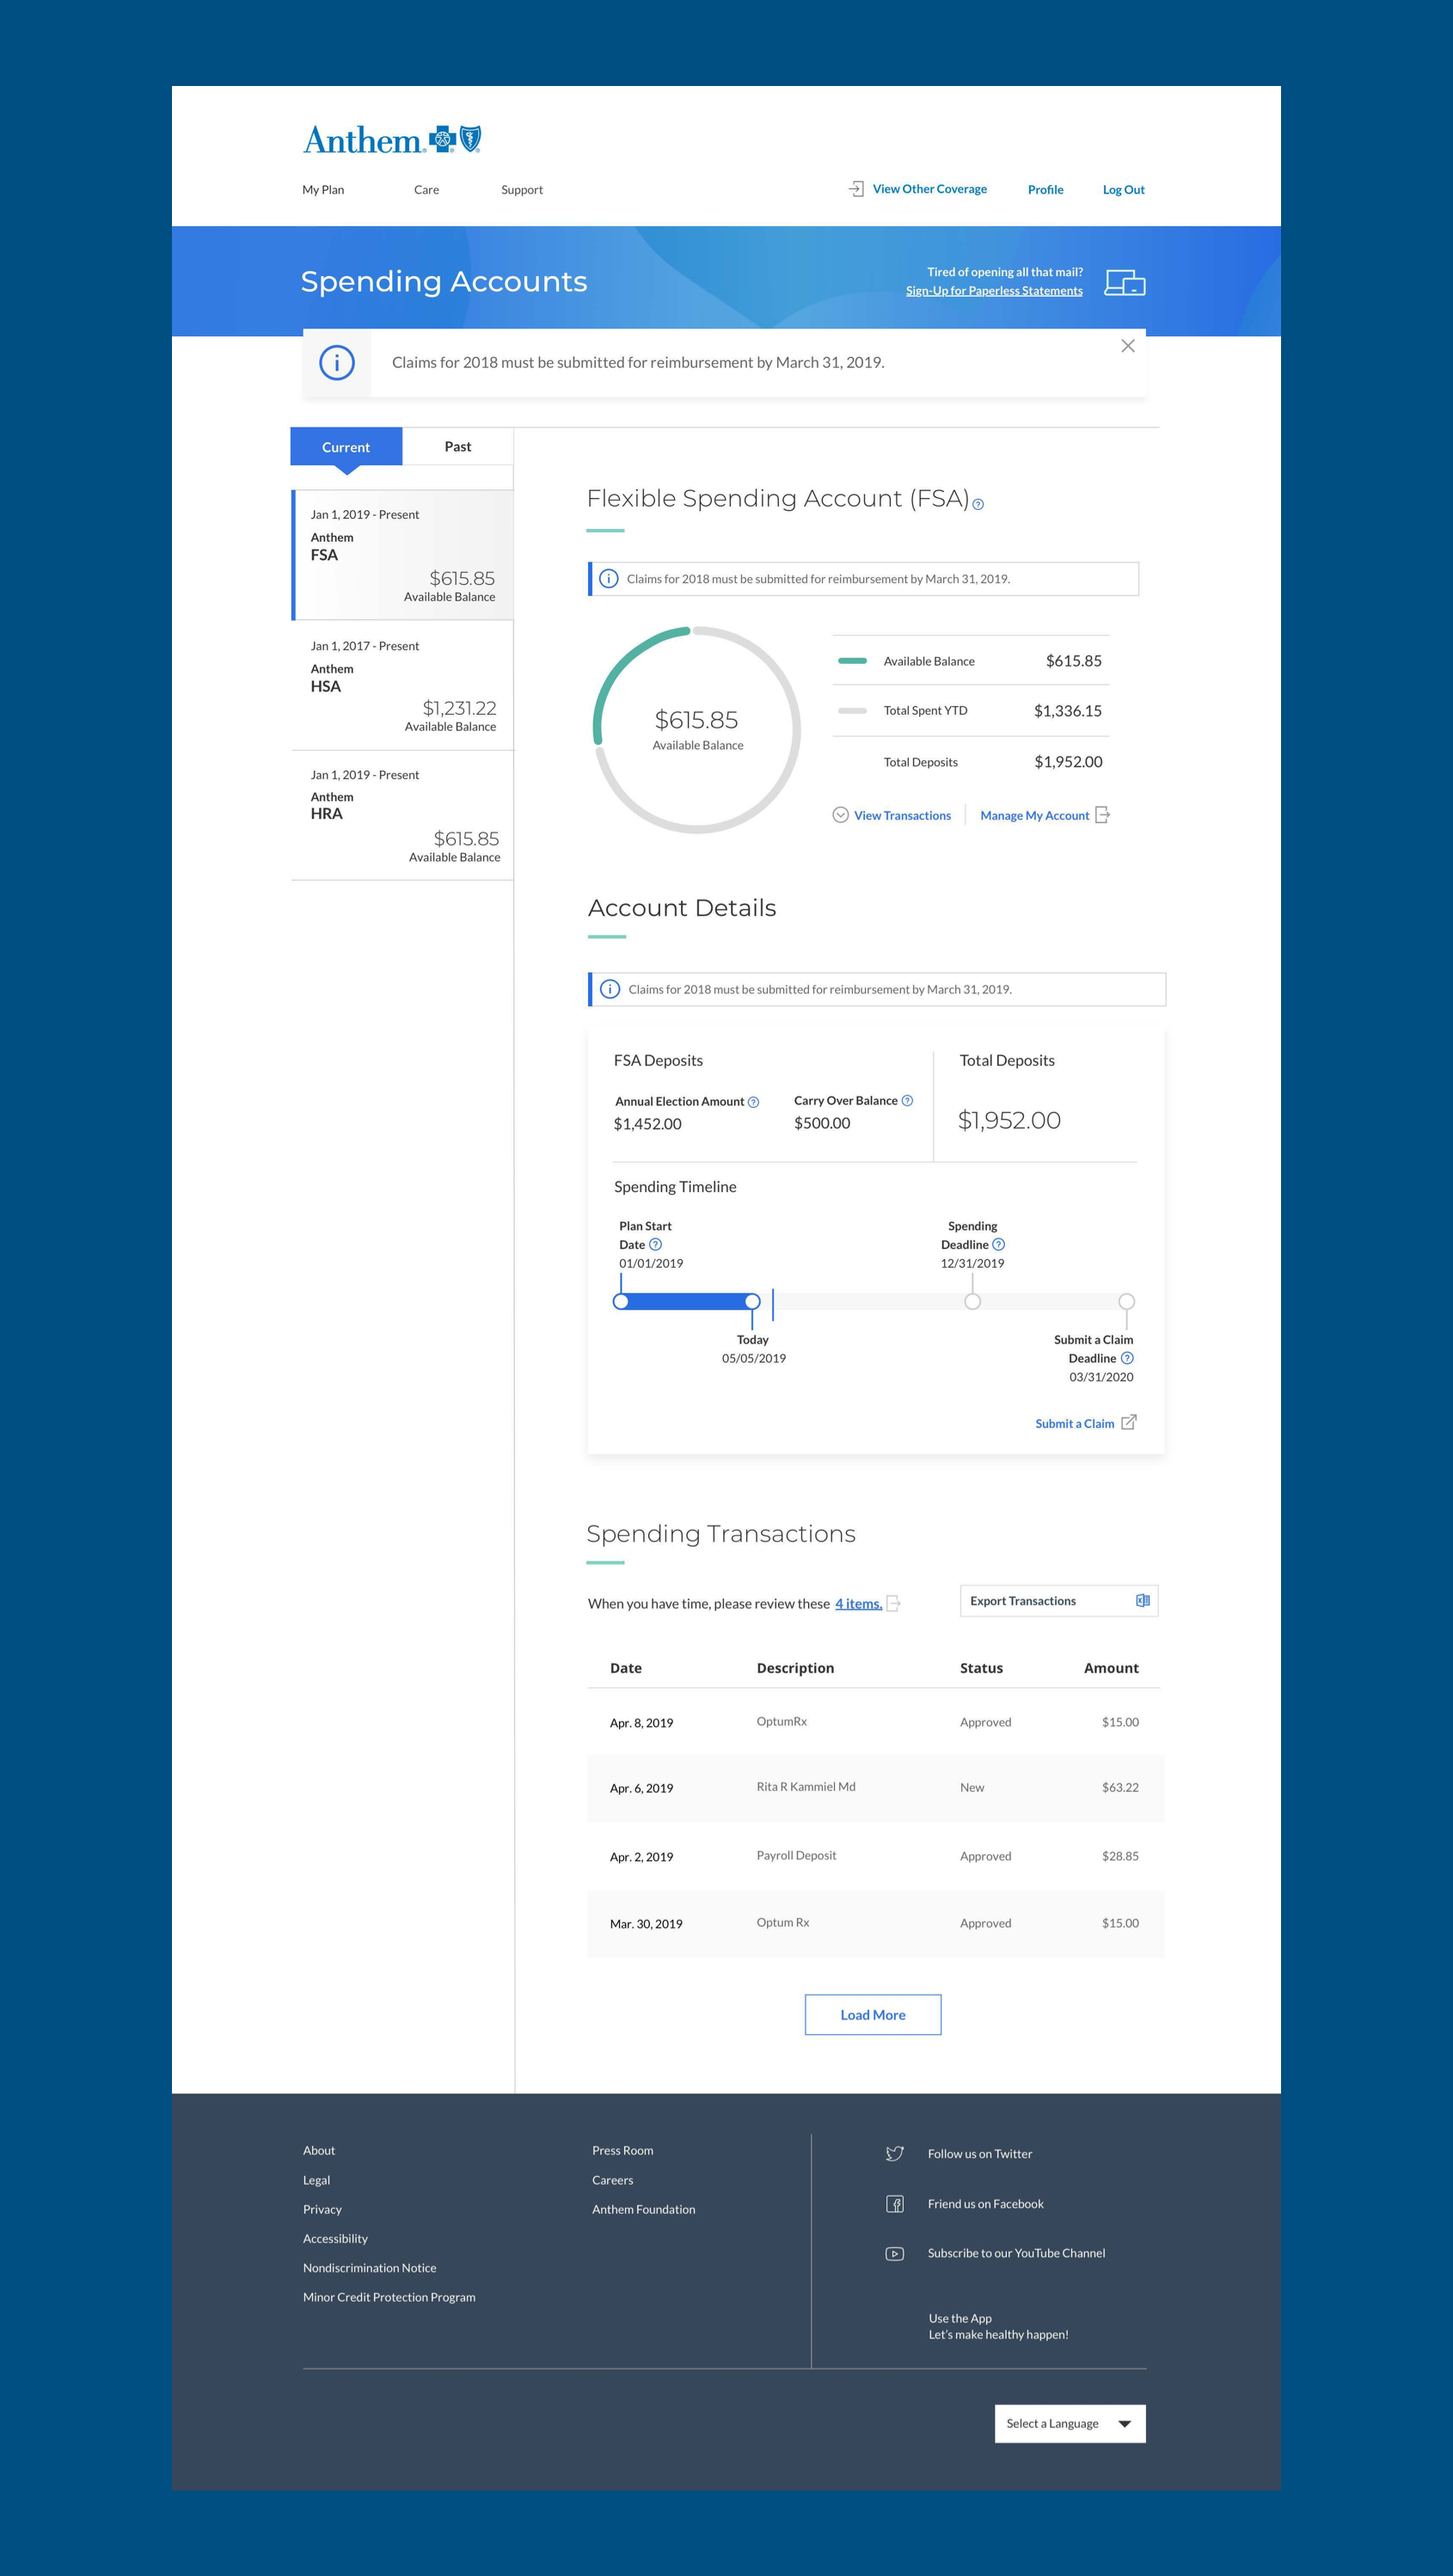Click the paperless statements devices icon

[1125, 283]
